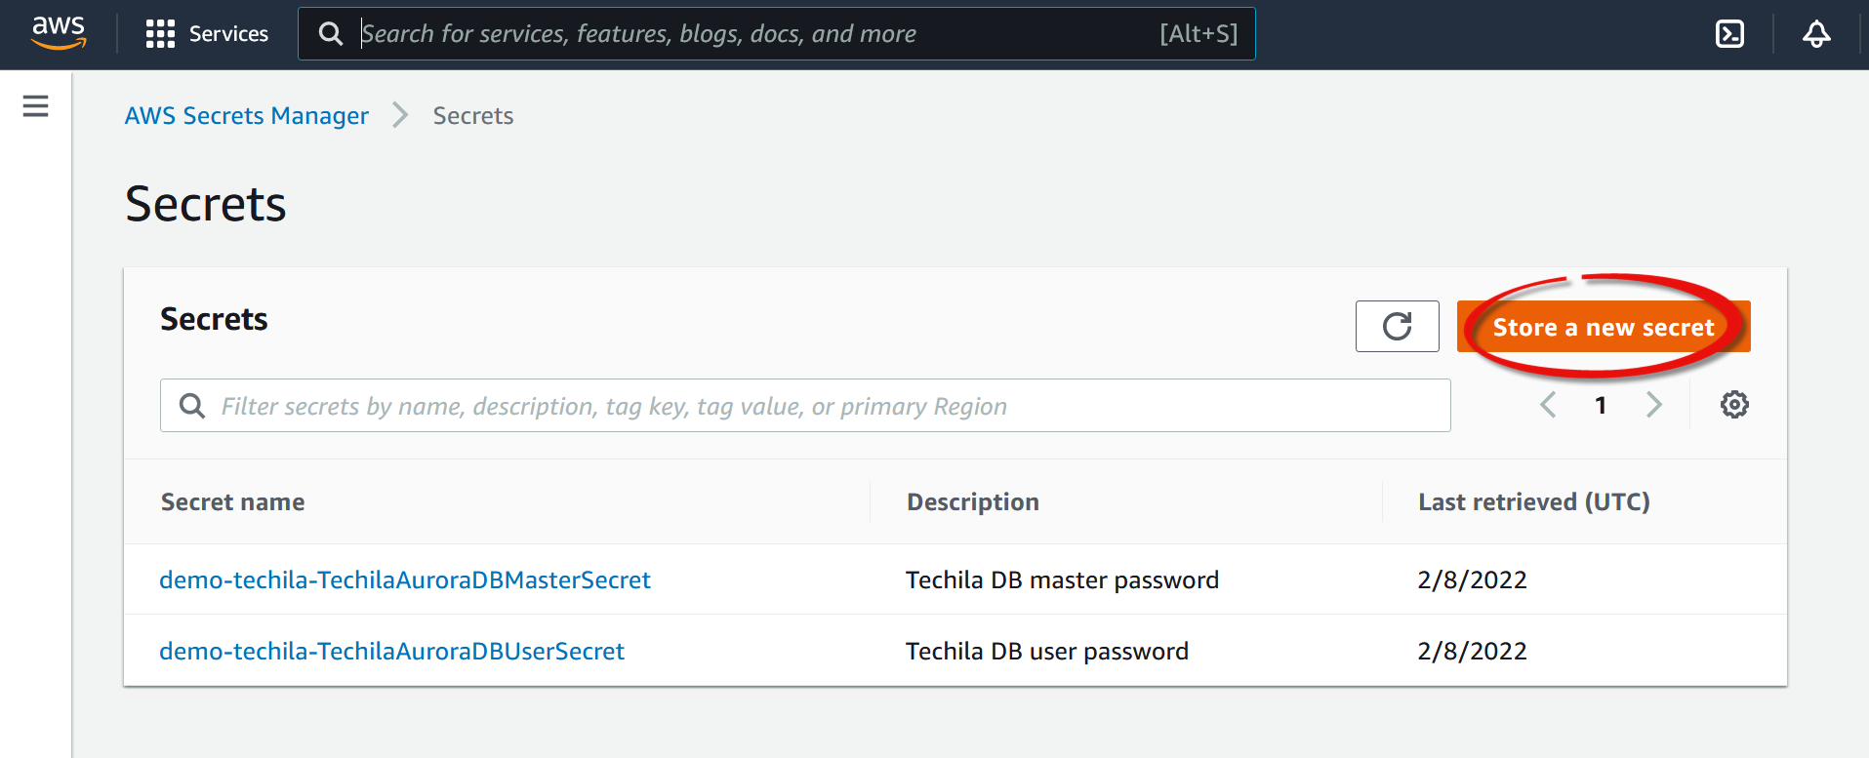
Task: Open the table preferences gear
Action: tap(1733, 405)
